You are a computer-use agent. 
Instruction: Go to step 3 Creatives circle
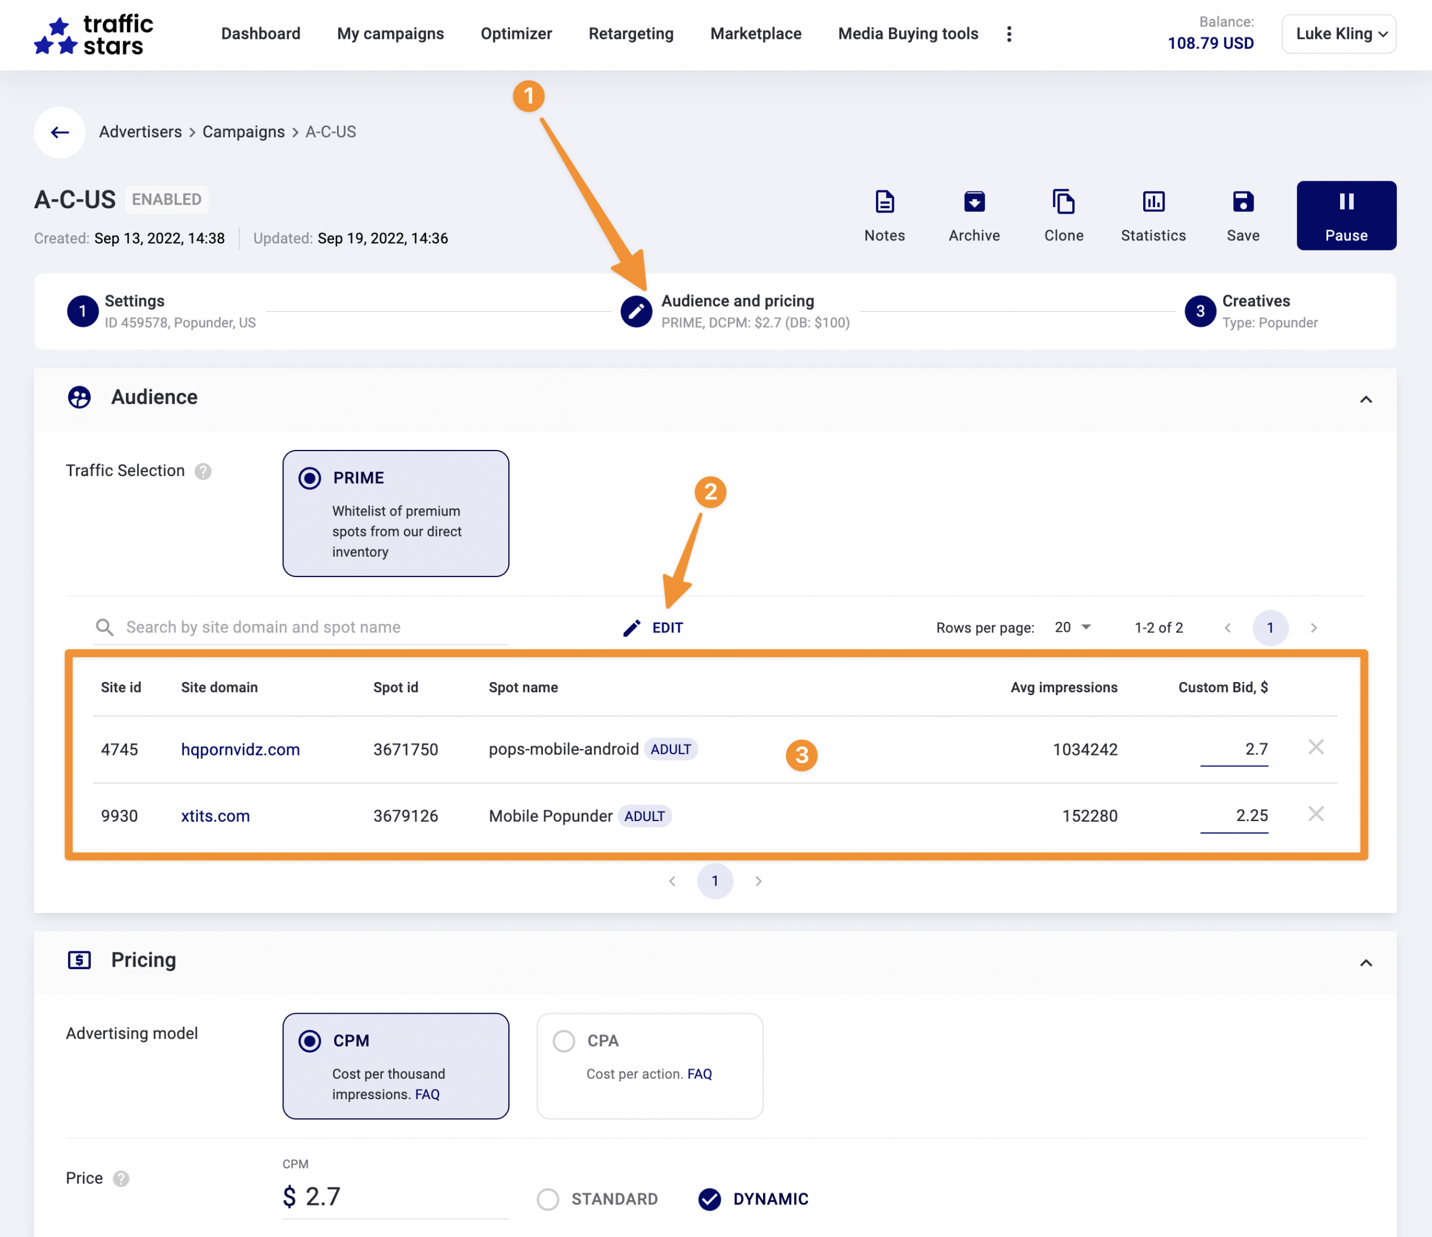coord(1200,311)
